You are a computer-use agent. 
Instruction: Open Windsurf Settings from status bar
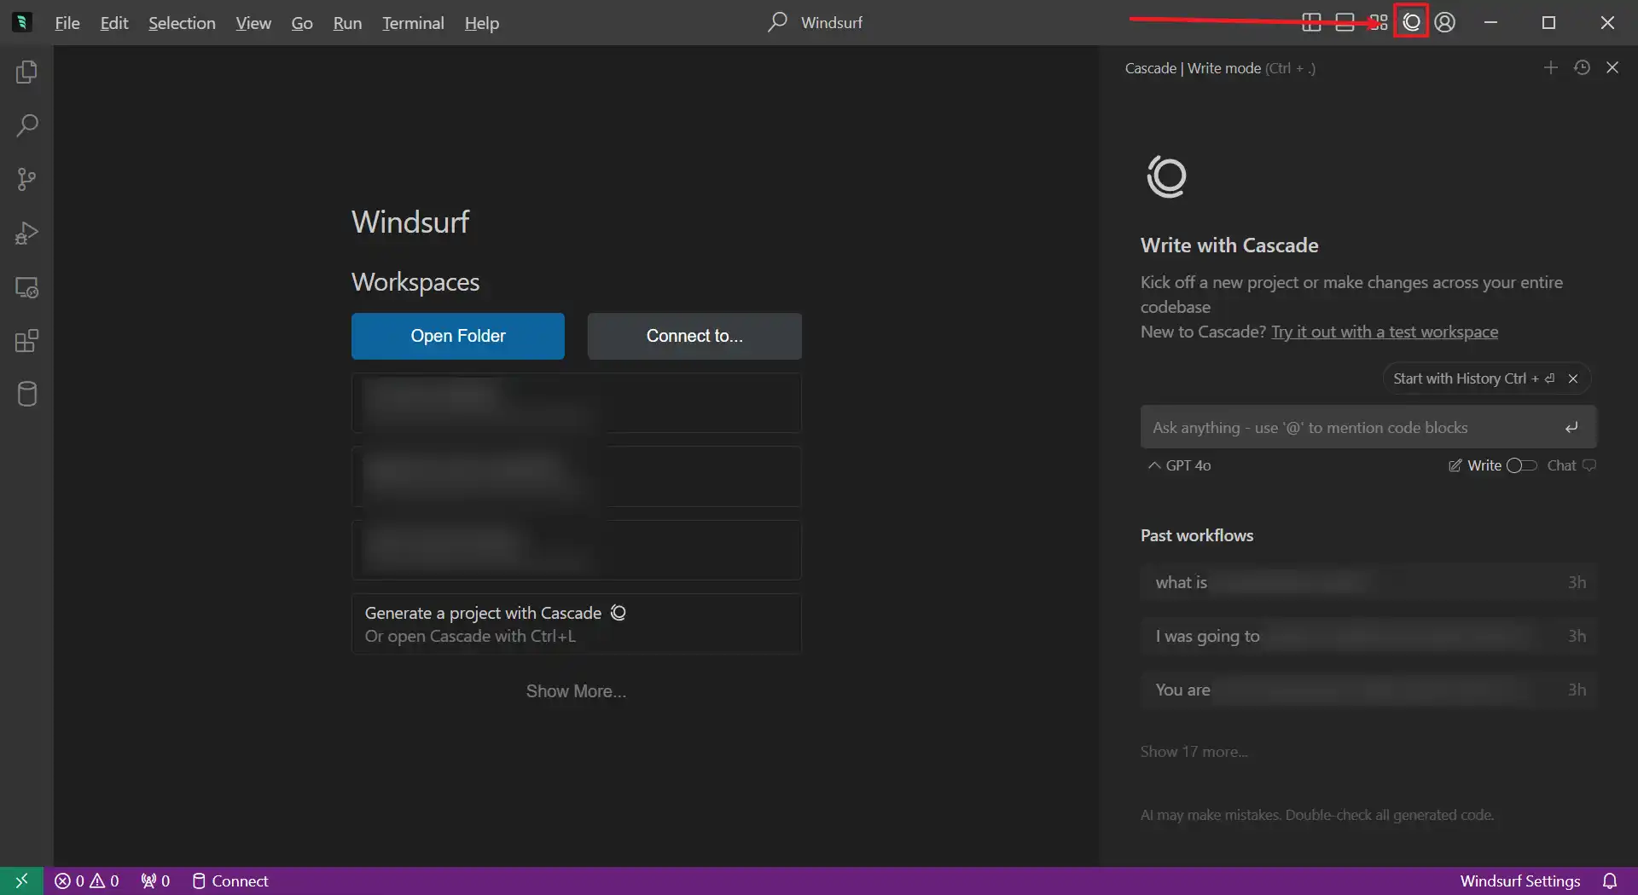pos(1520,881)
